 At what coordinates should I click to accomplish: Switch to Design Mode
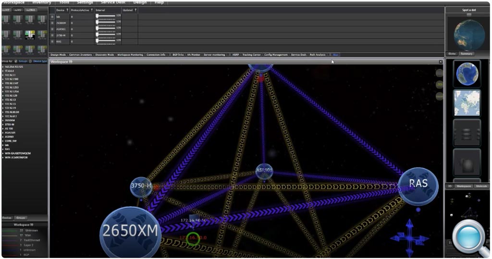coord(58,55)
